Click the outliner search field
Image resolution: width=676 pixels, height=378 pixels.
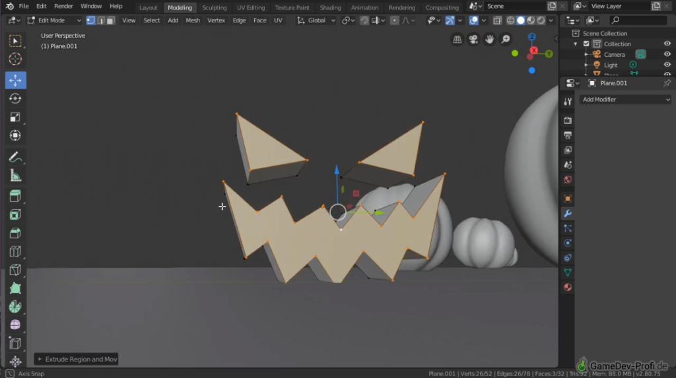coord(638,20)
